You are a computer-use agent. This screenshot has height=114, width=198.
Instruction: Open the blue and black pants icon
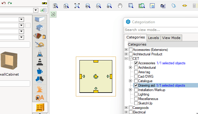tap(40, 80)
